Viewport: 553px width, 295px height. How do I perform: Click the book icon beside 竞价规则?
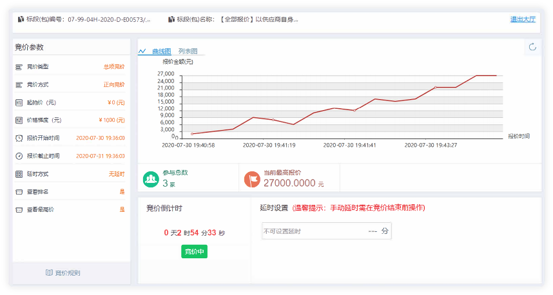pos(49,272)
